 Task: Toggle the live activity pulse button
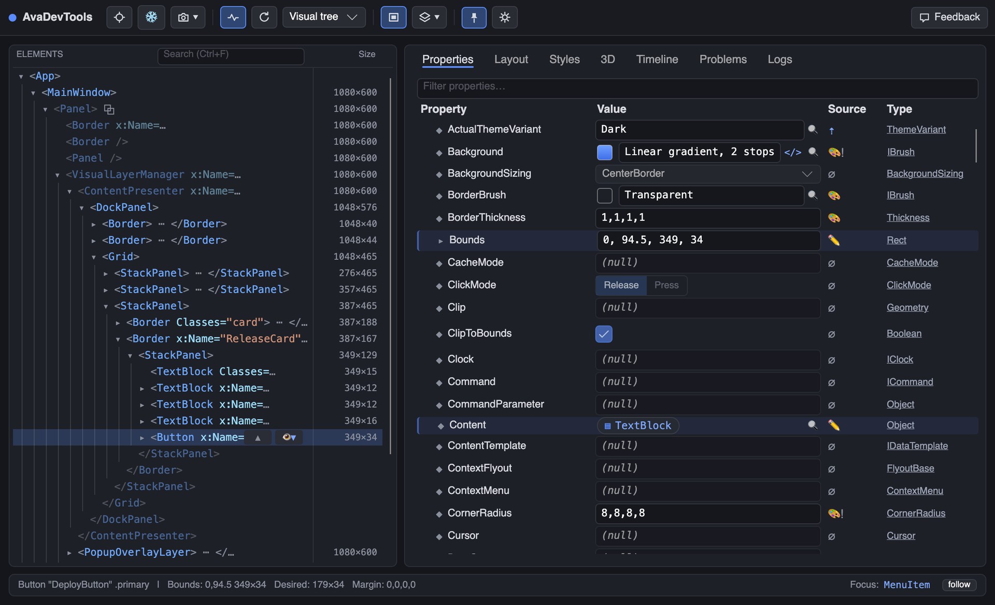pyautogui.click(x=233, y=17)
